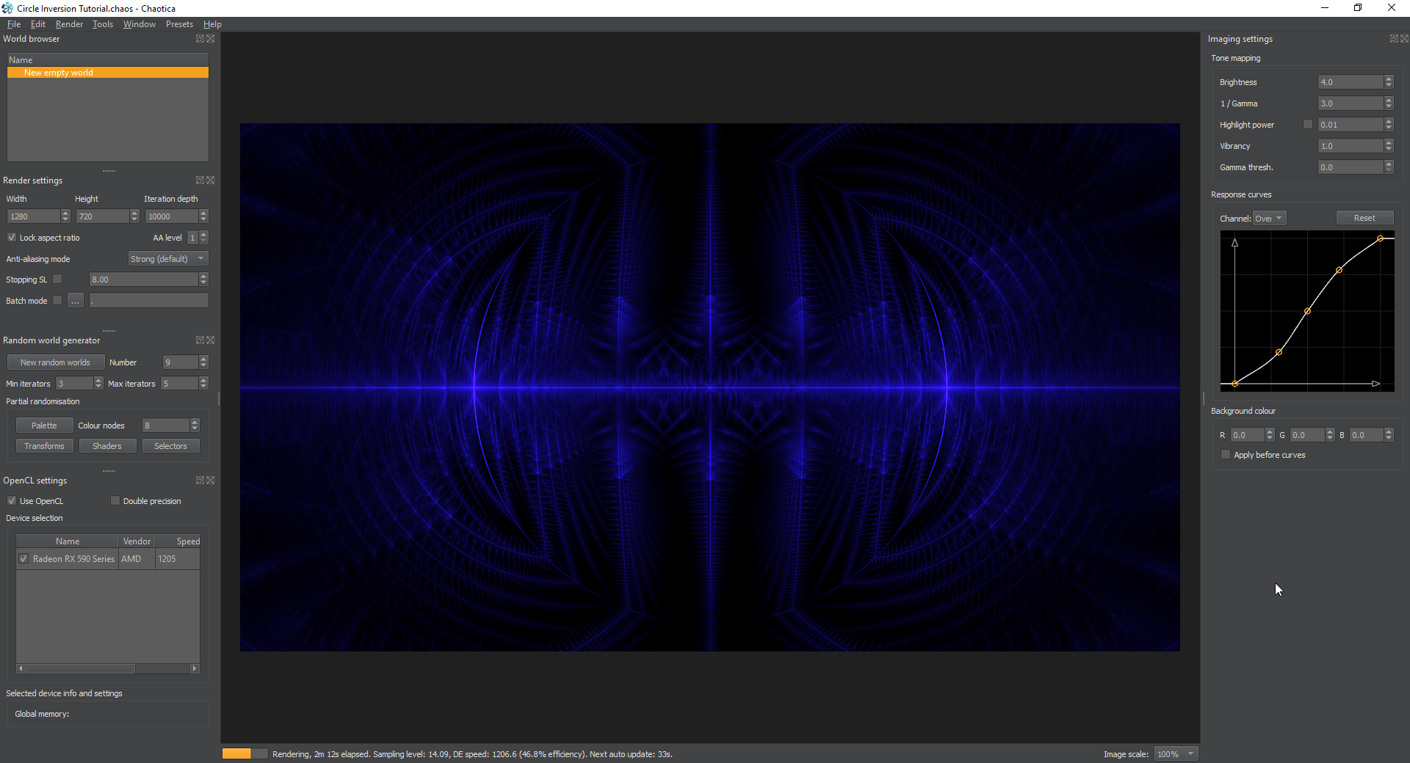Increase background R value with up arrow
Screen dimensions: 1410x763
pyautogui.click(x=1270, y=431)
